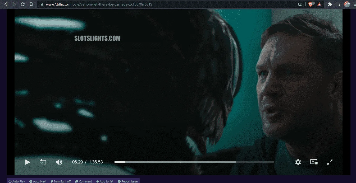Open the Brave Rewards triangle icon
Screen dimensions: 356x183
pos(319,4)
